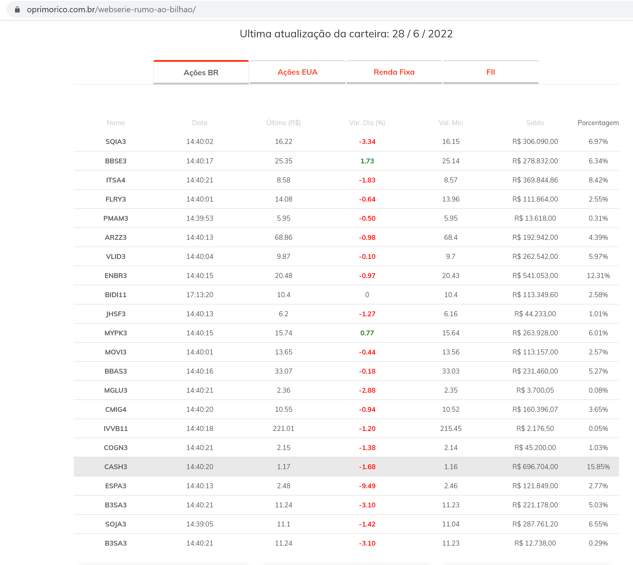This screenshot has width=633, height=565.
Task: Select the SQIA3 ticker row
Action: click(116, 142)
